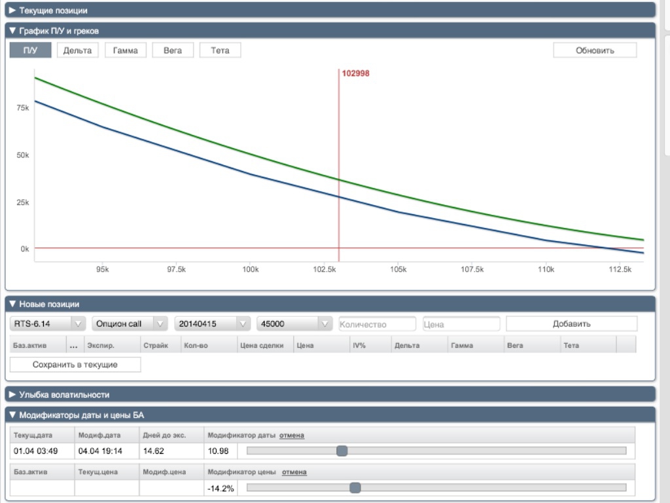Open the 45000 strike dropdown

pyautogui.click(x=295, y=324)
